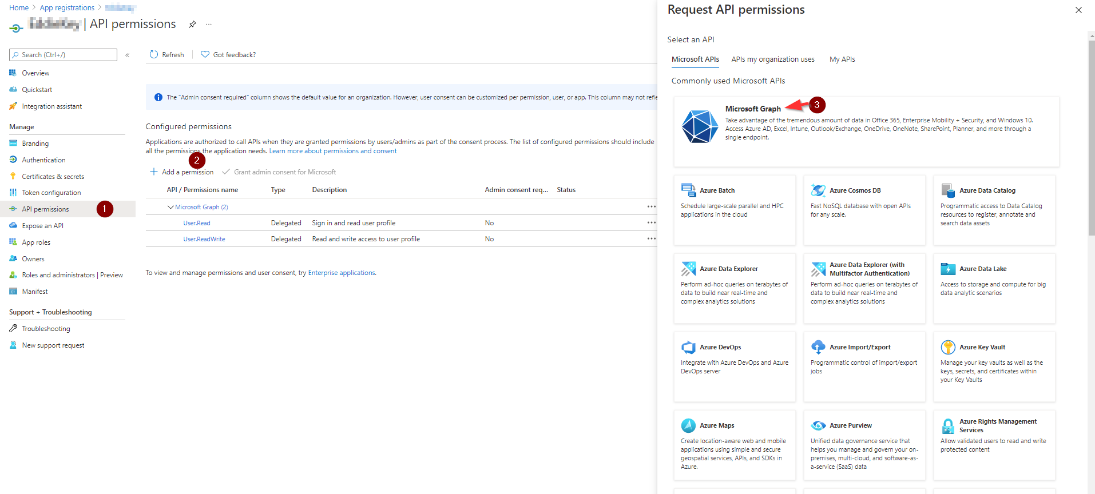Click Grant admin consent for Microsoft
This screenshot has width=1095, height=494.
pos(279,172)
